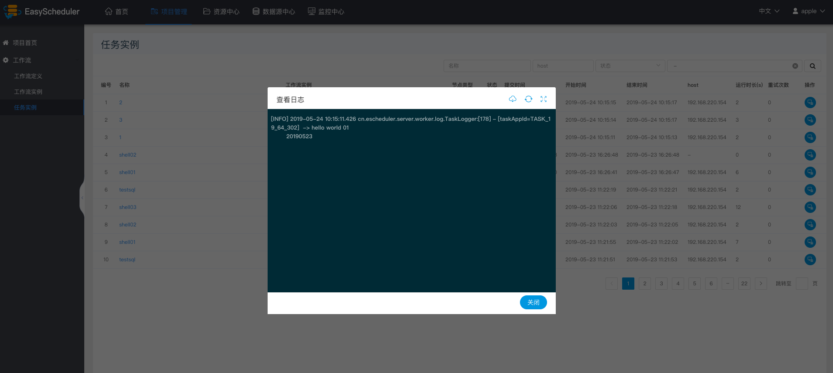Image resolution: width=833 pixels, height=373 pixels.
Task: Jump to last page 22
Action: pos(744,284)
